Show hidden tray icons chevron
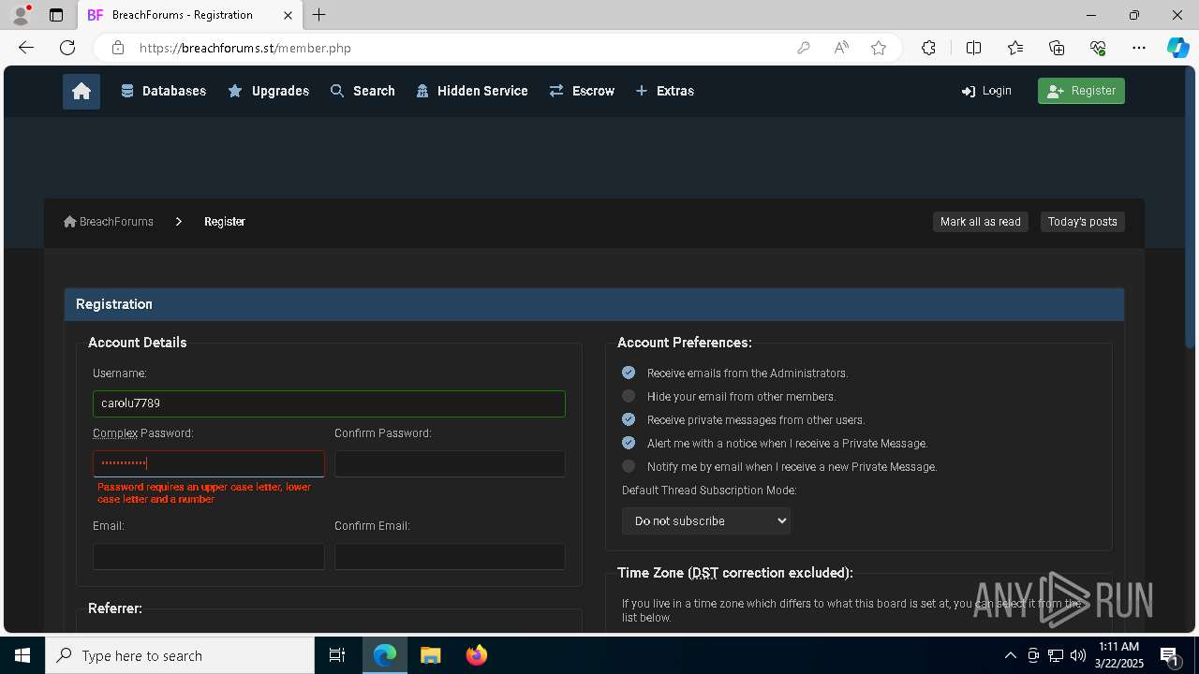 point(1010,655)
